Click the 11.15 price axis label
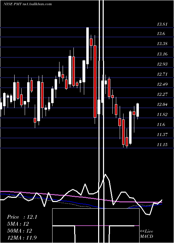Image resolution: width=174 pixels, height=243 pixels. 162,145
